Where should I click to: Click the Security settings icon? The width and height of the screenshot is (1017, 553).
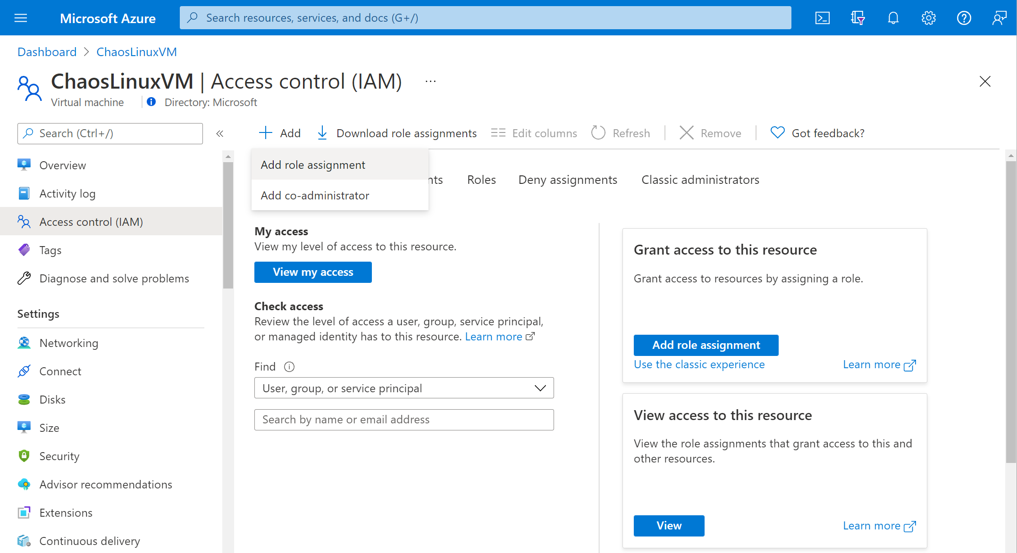(24, 455)
